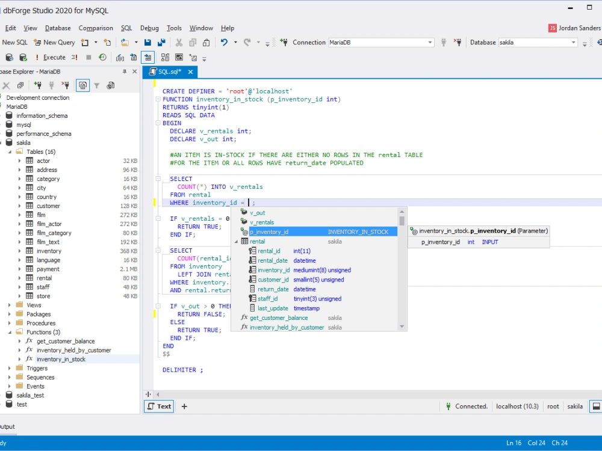Open the Debug menu
Screen dimensions: 602x451
click(x=149, y=28)
